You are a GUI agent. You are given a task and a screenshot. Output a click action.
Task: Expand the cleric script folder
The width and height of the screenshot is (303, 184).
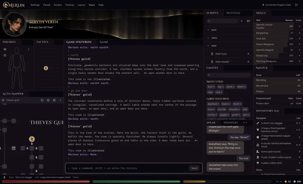pos(208,38)
